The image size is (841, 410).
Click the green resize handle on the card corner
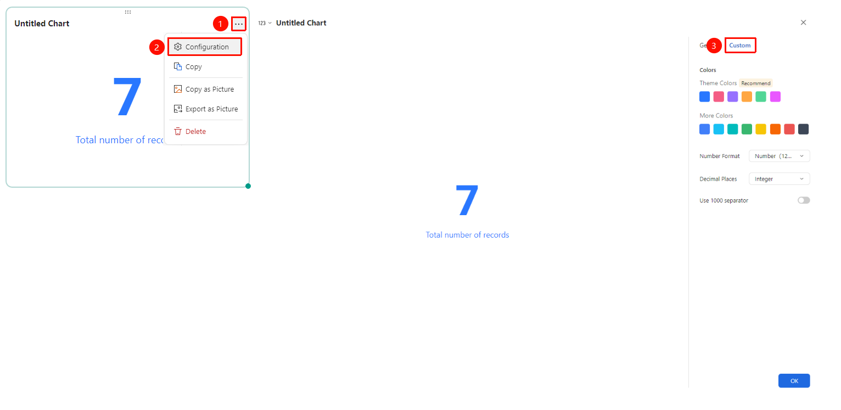pyautogui.click(x=248, y=186)
